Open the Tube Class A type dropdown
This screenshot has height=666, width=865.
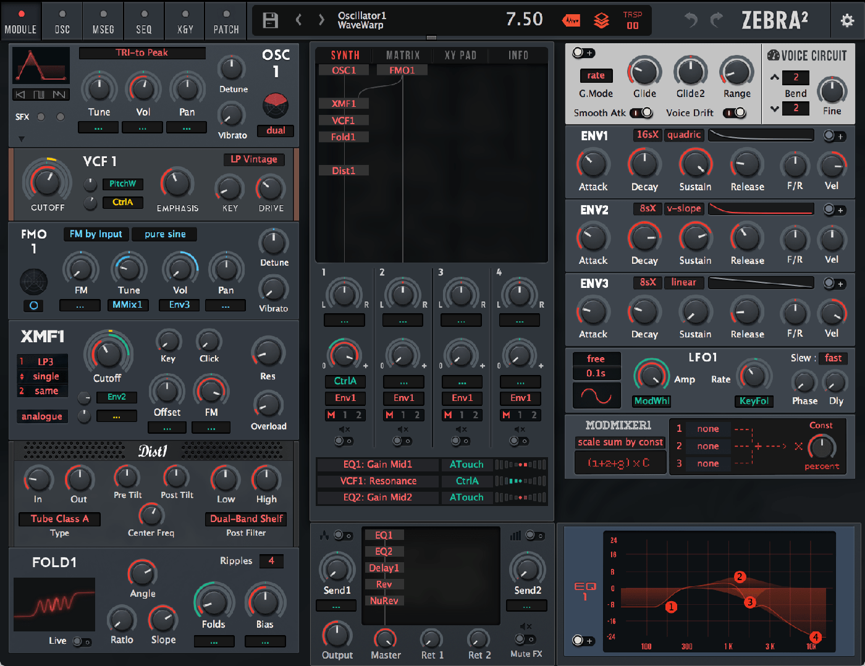click(59, 519)
